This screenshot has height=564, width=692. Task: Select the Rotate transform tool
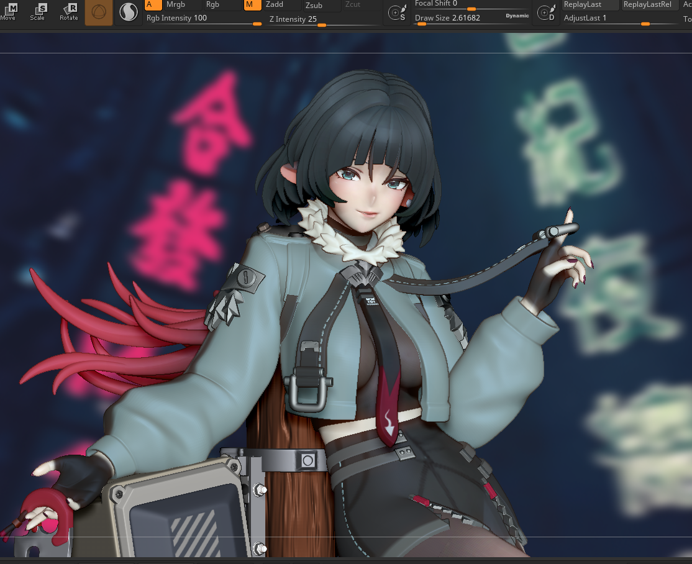(69, 11)
